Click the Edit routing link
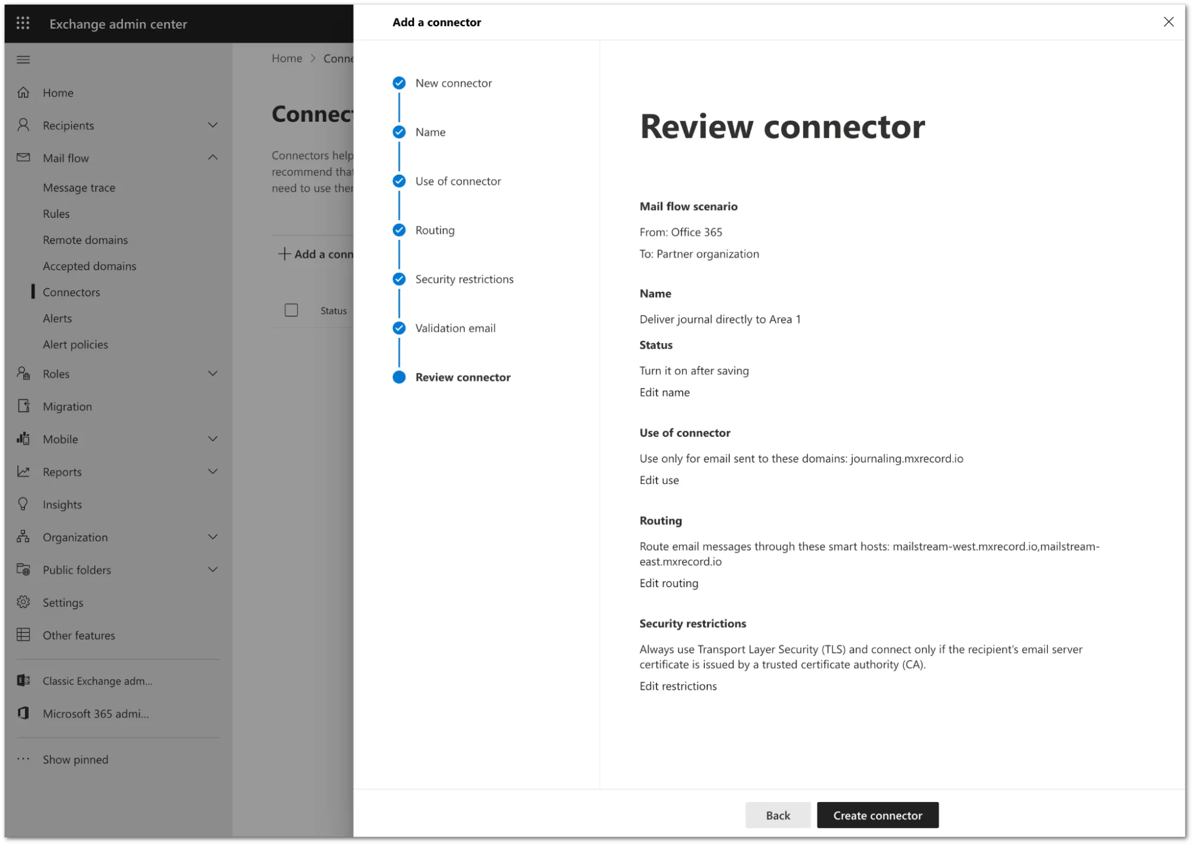The height and width of the screenshot is (845, 1193). pyautogui.click(x=668, y=583)
